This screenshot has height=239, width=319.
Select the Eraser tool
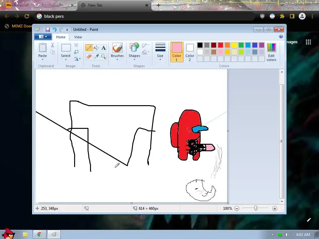click(89, 56)
